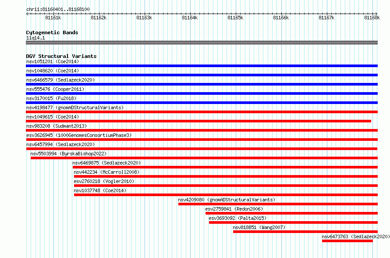
Task: Open the nsv1037748 (Coe2014) label
Action: click(x=100, y=190)
